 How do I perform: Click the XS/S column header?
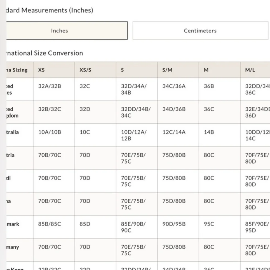tap(95, 70)
